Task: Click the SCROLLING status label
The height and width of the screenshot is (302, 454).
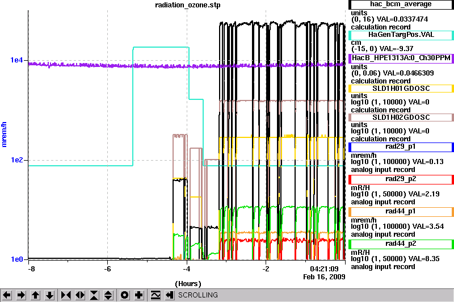Action: click(197, 295)
